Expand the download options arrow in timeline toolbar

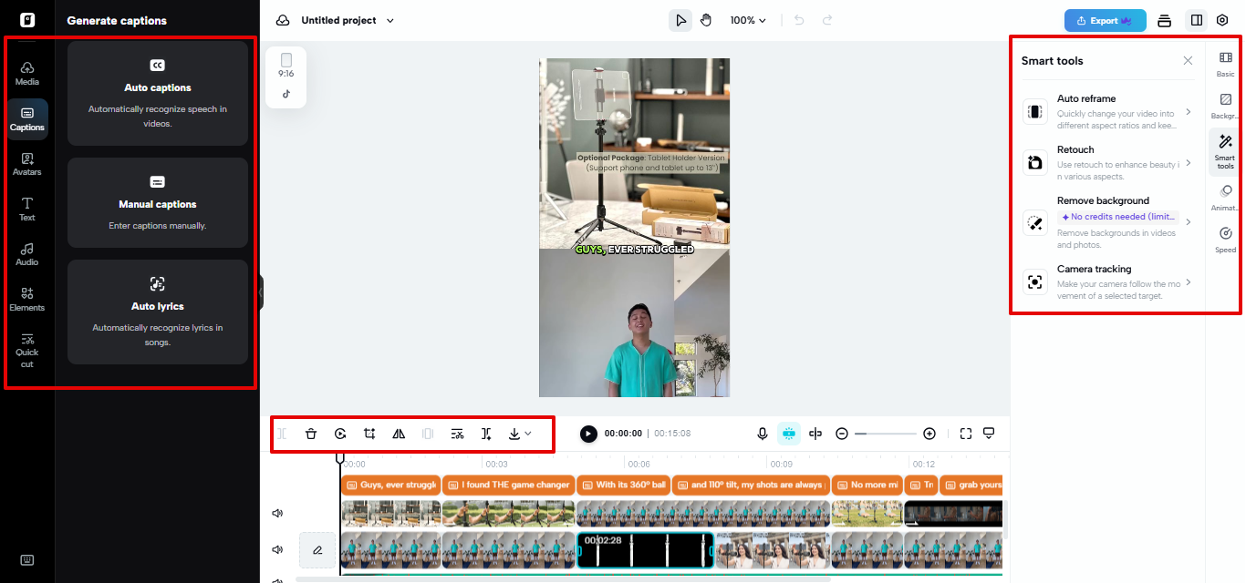click(527, 434)
